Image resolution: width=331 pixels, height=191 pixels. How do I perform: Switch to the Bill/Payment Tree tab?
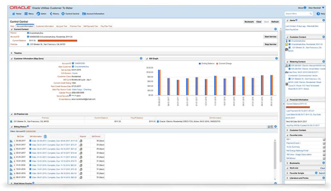tap(90, 26)
